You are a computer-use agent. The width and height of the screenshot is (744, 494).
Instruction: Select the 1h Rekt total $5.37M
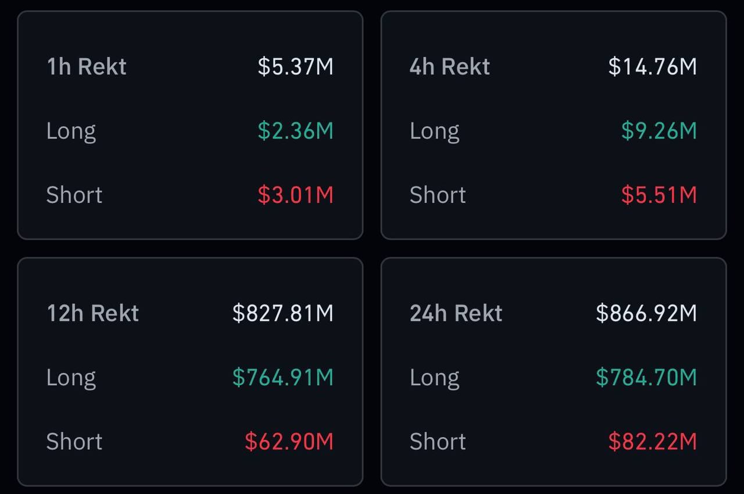point(295,67)
